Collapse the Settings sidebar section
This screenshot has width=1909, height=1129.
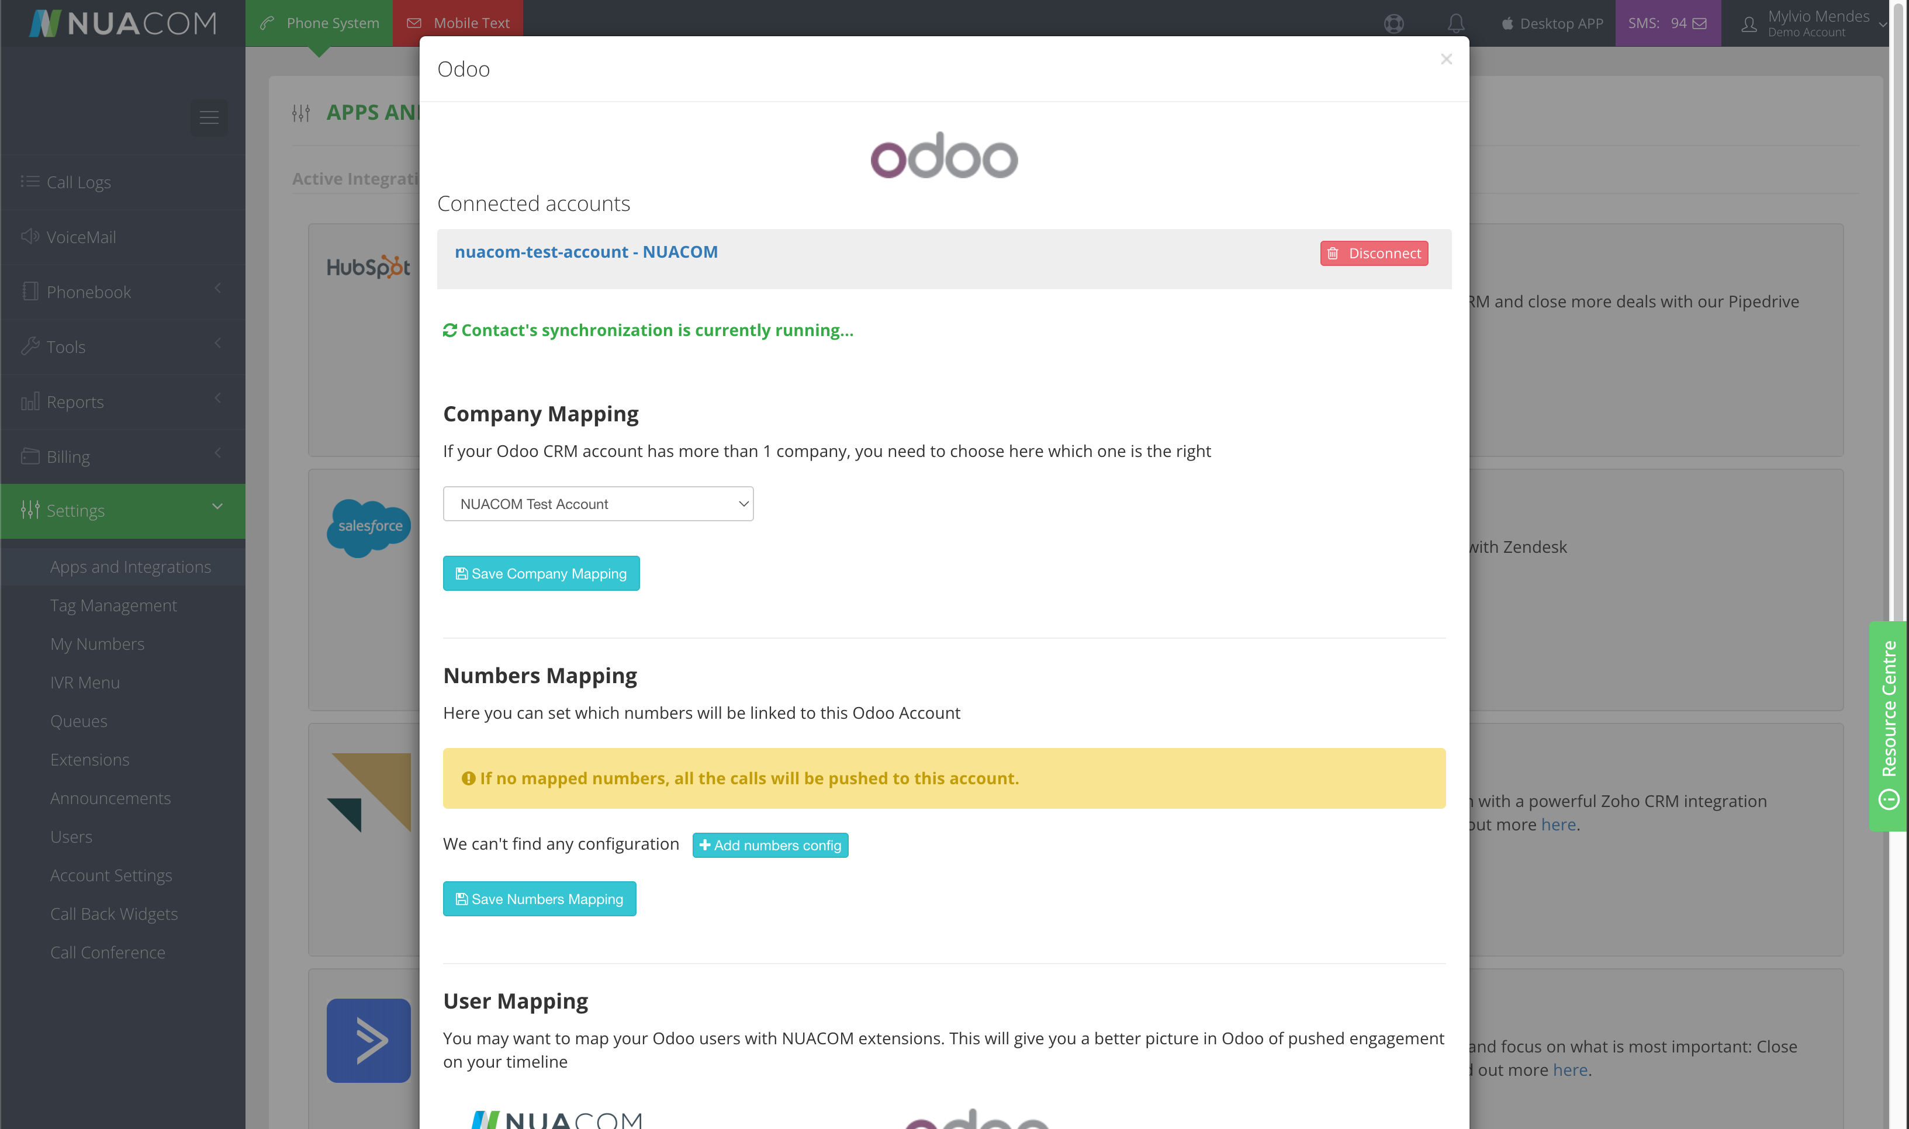click(123, 511)
